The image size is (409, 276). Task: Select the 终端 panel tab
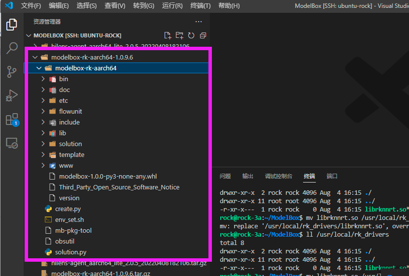pos(309,176)
